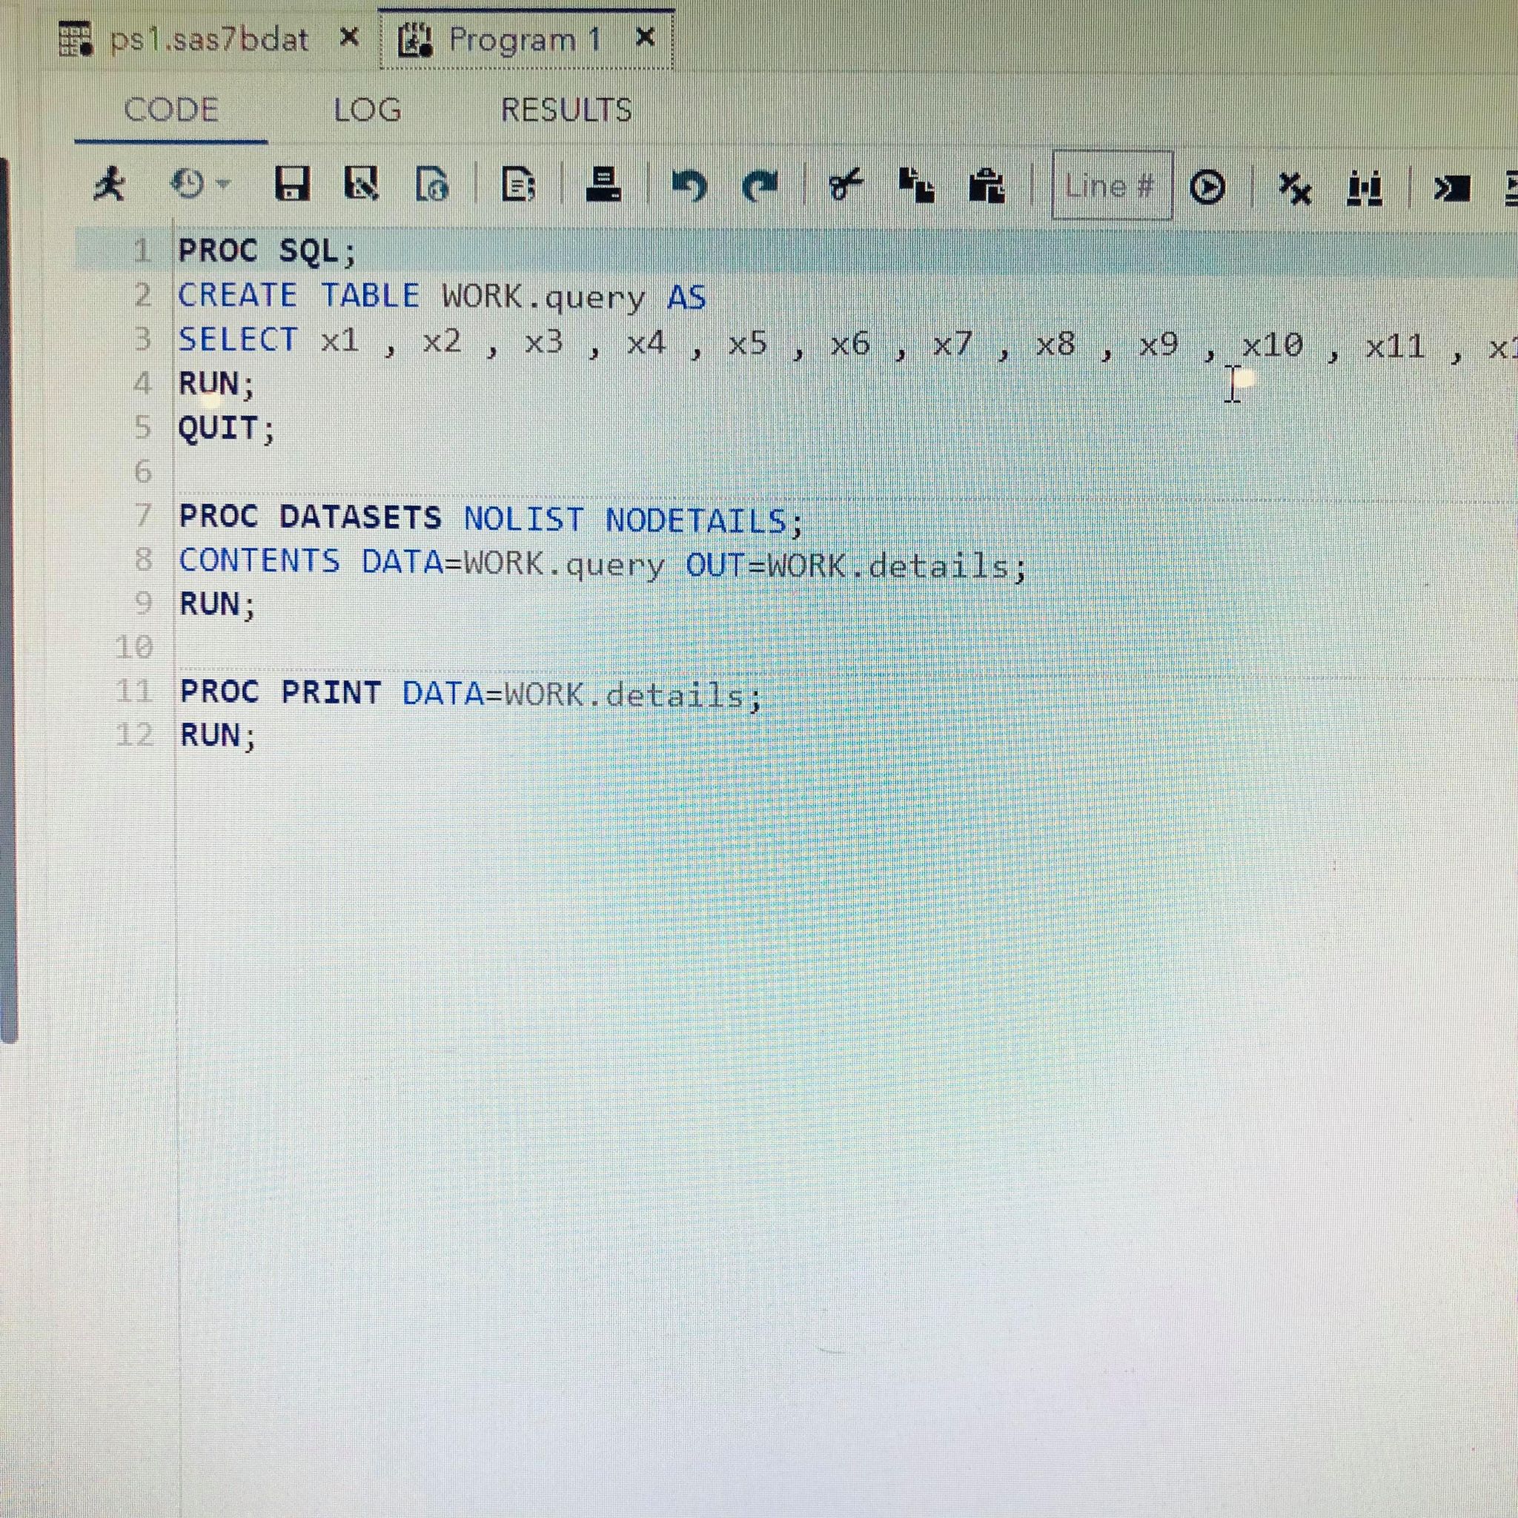
Task: Open the submission history dropdown arrow
Action: click(224, 185)
